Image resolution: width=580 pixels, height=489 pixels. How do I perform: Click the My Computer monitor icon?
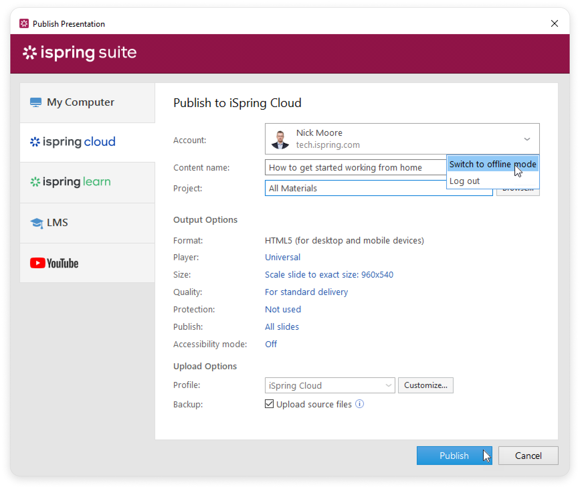[36, 102]
